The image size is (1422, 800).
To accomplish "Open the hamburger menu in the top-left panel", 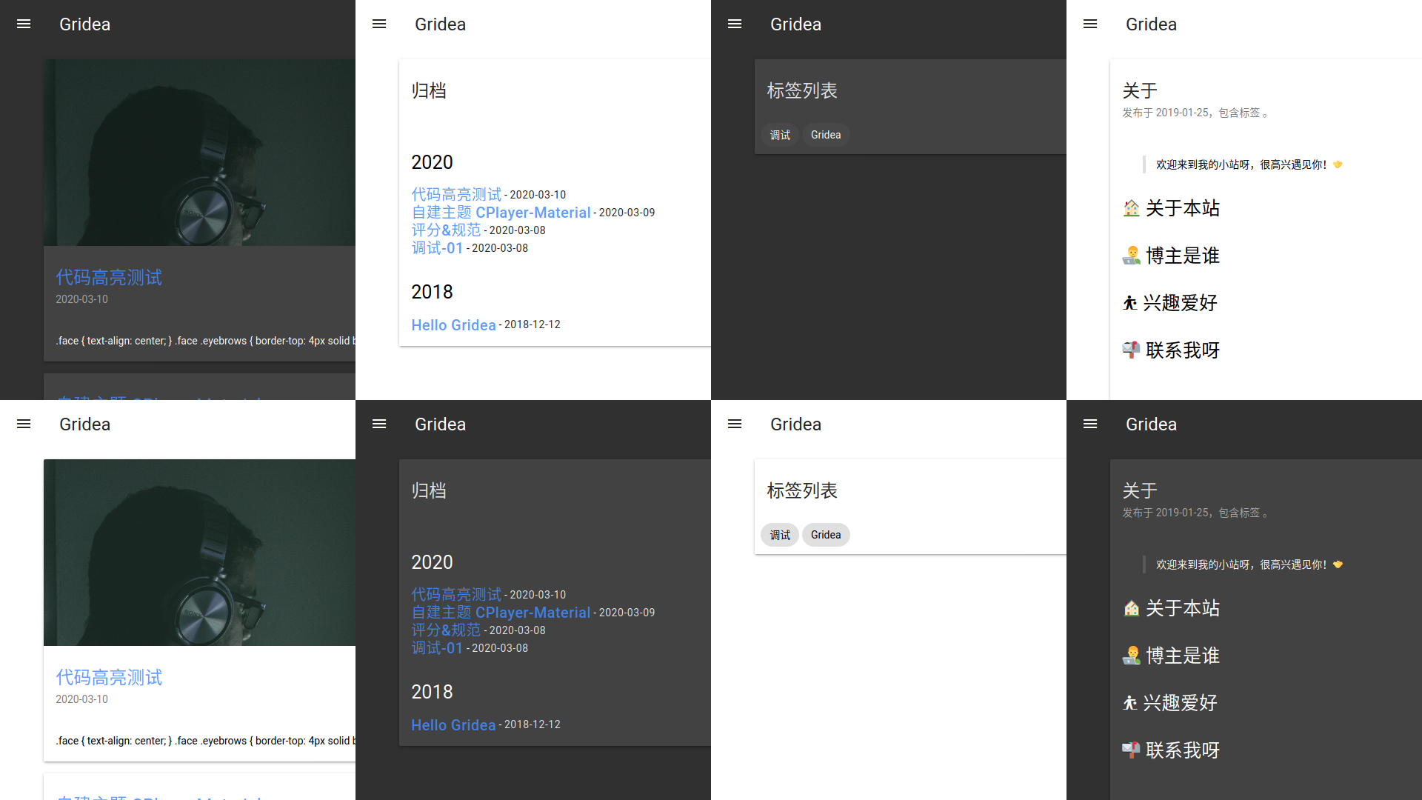I will [23, 24].
